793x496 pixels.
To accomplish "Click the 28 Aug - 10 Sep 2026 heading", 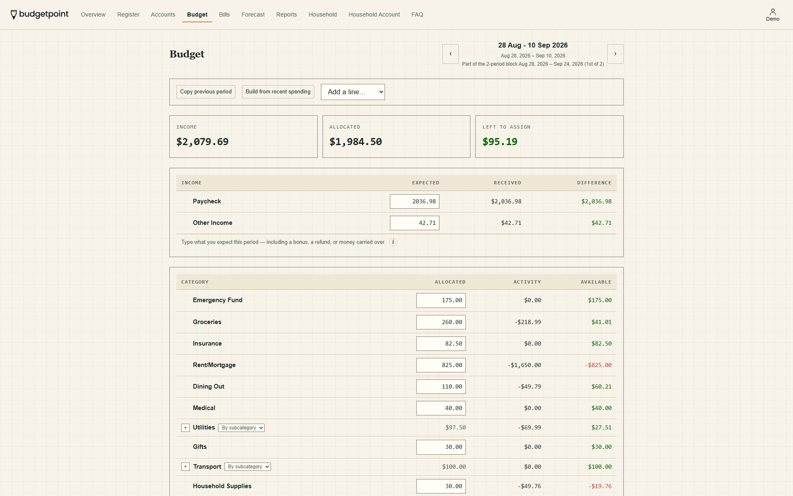I will (533, 45).
